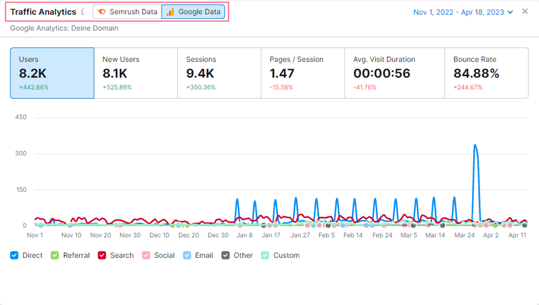Viewport: 539px width, 305px height.
Task: Click the date range chevron arrow
Action: [x=510, y=12]
